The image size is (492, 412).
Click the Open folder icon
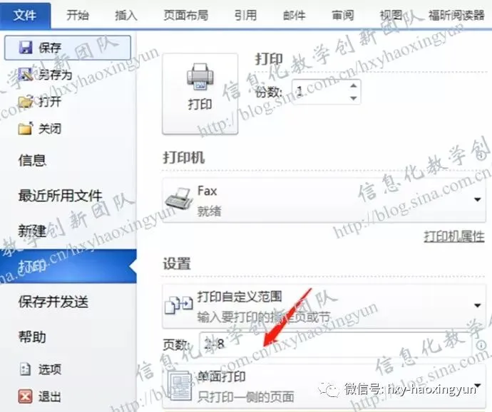tap(26, 102)
